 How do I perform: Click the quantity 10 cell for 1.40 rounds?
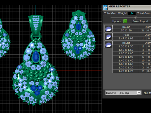(x=143, y=61)
